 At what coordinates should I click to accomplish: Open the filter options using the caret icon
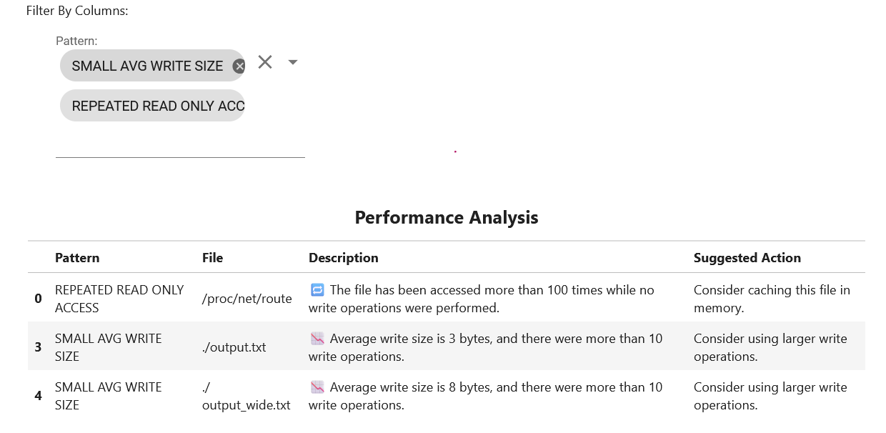click(293, 62)
